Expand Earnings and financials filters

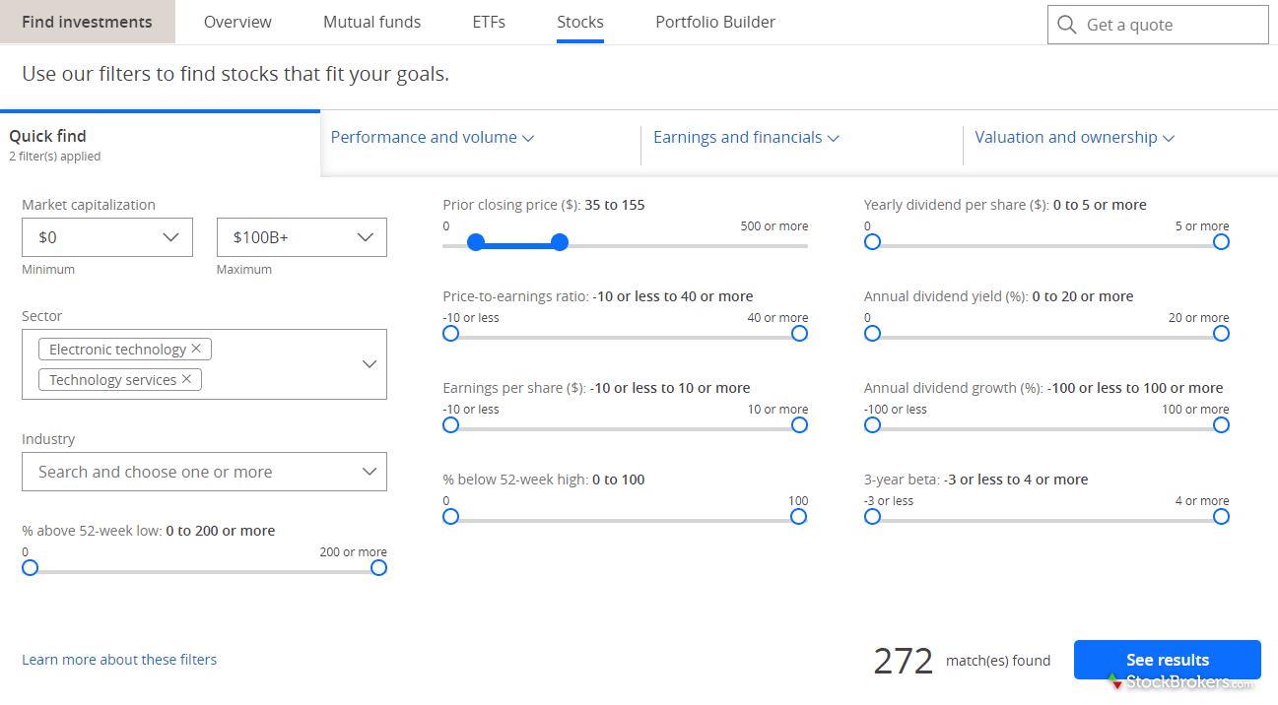(x=746, y=138)
